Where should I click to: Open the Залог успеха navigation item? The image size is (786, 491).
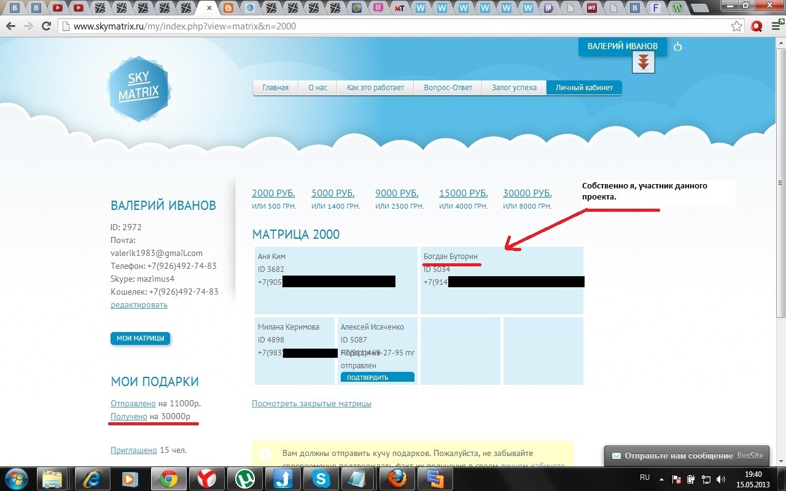tap(514, 88)
